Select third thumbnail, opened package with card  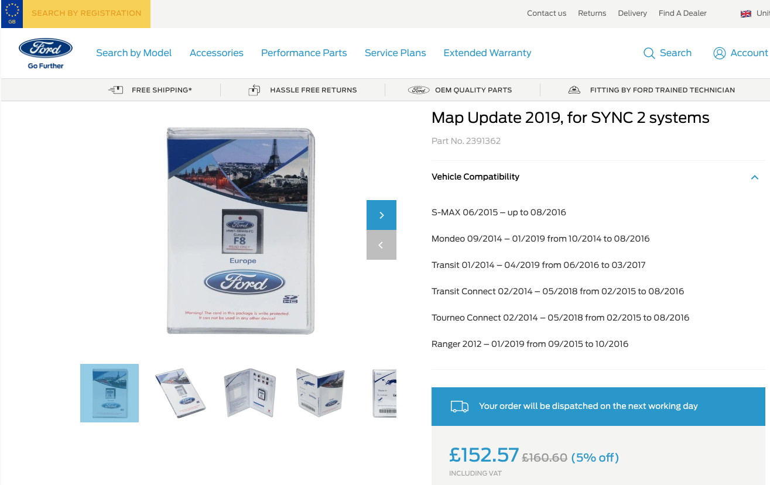tap(250, 393)
